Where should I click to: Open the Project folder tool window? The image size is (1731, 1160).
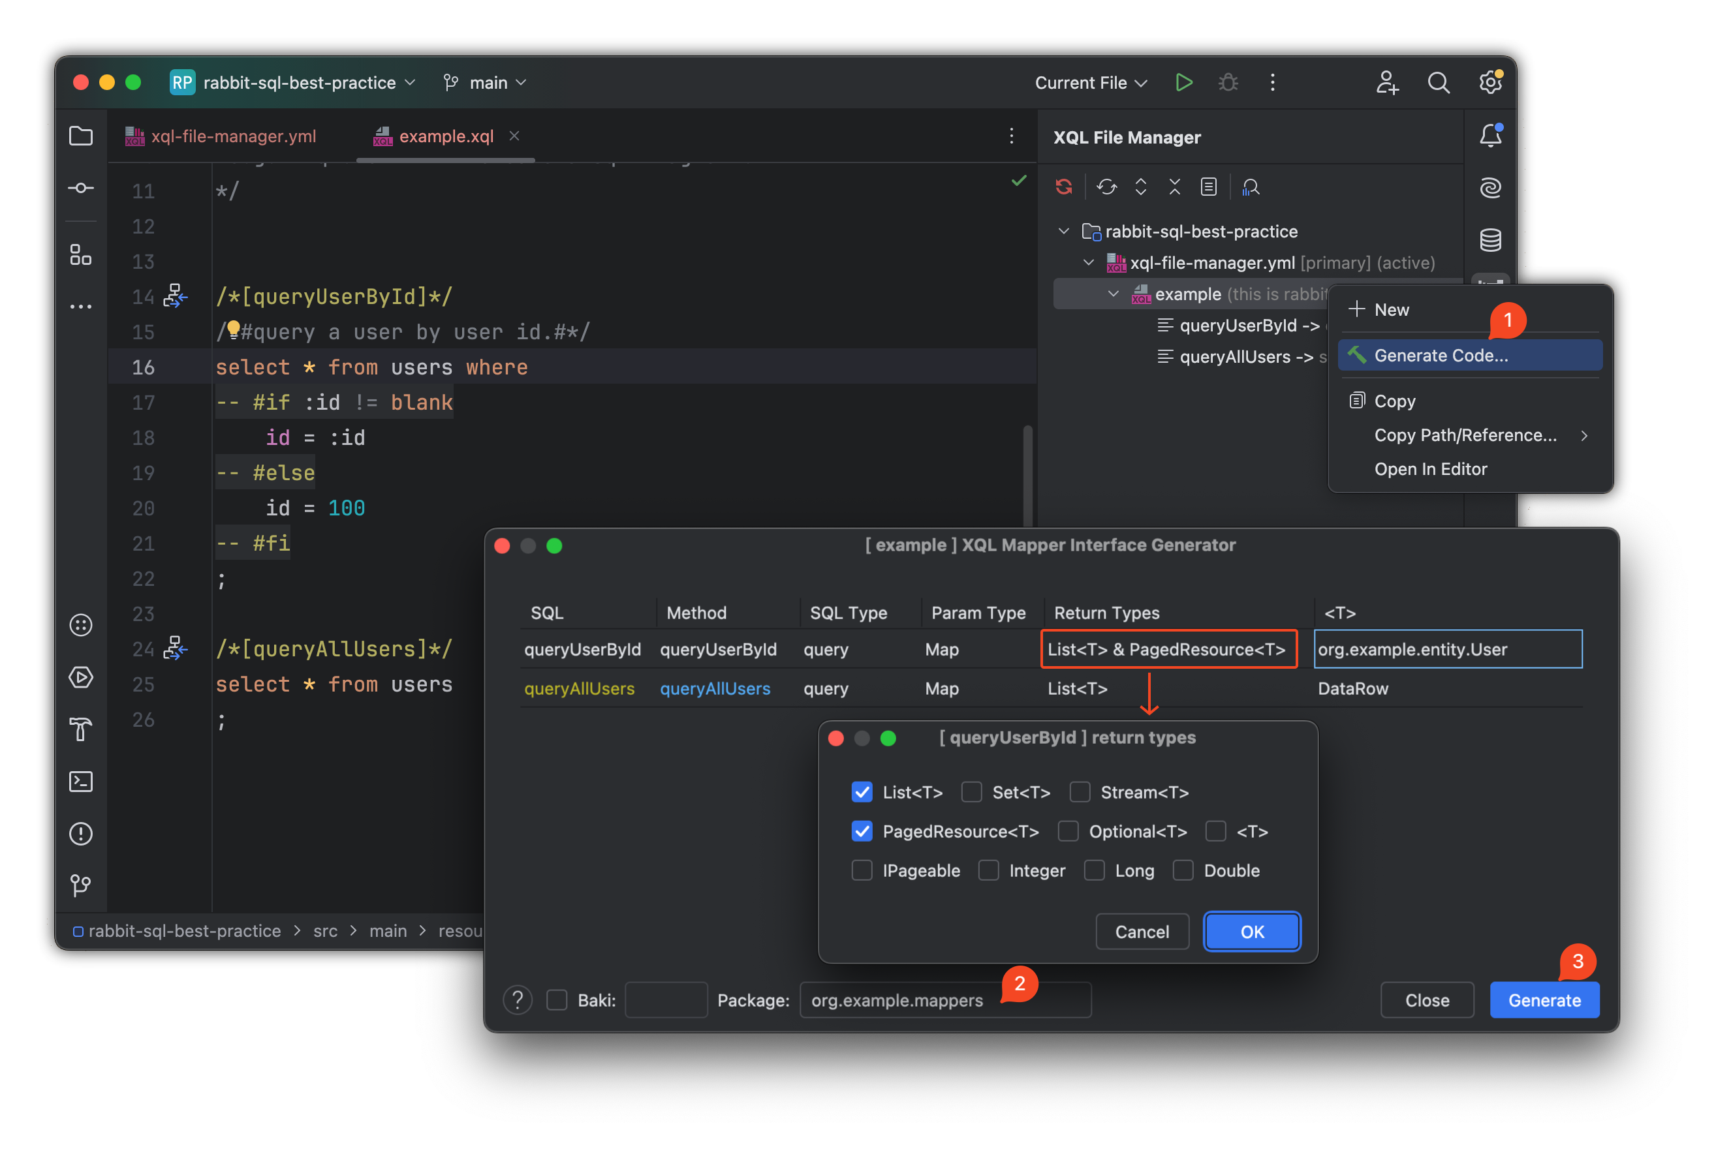pyautogui.click(x=81, y=136)
